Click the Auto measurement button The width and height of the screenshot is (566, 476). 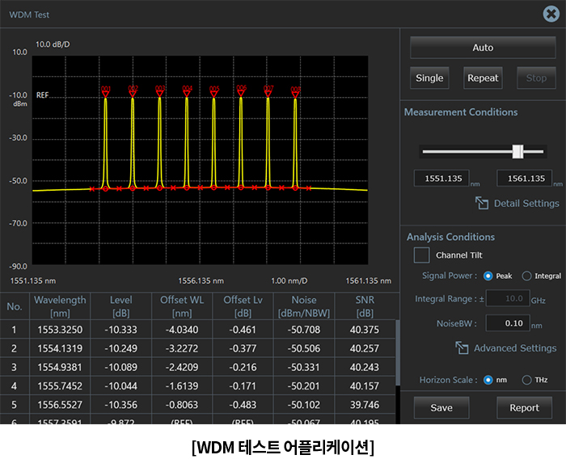(483, 47)
